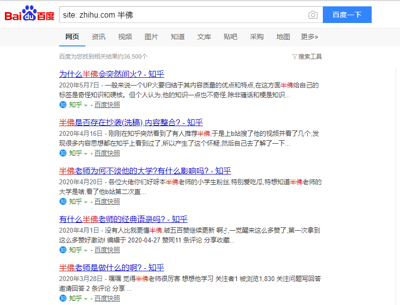The image size is (400, 305).
Task: Click the date '2020年4月1日' snippet text
Action: (x=79, y=230)
